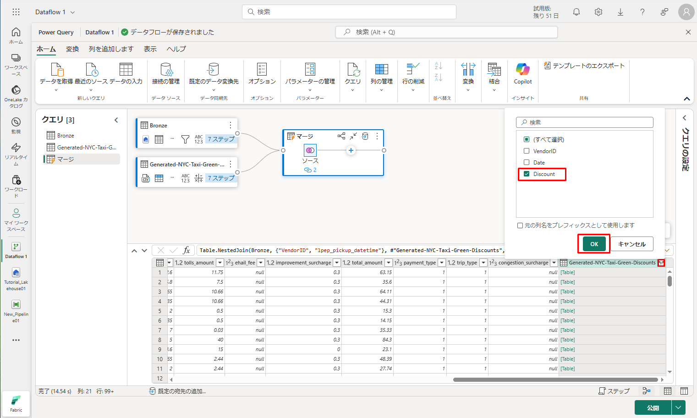
Task: Click the キャンセル button
Action: point(631,244)
